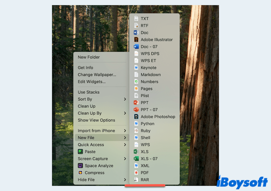271x191 pixels.
Task: Expand the Sort By submenu arrow
Action: [x=125, y=99]
